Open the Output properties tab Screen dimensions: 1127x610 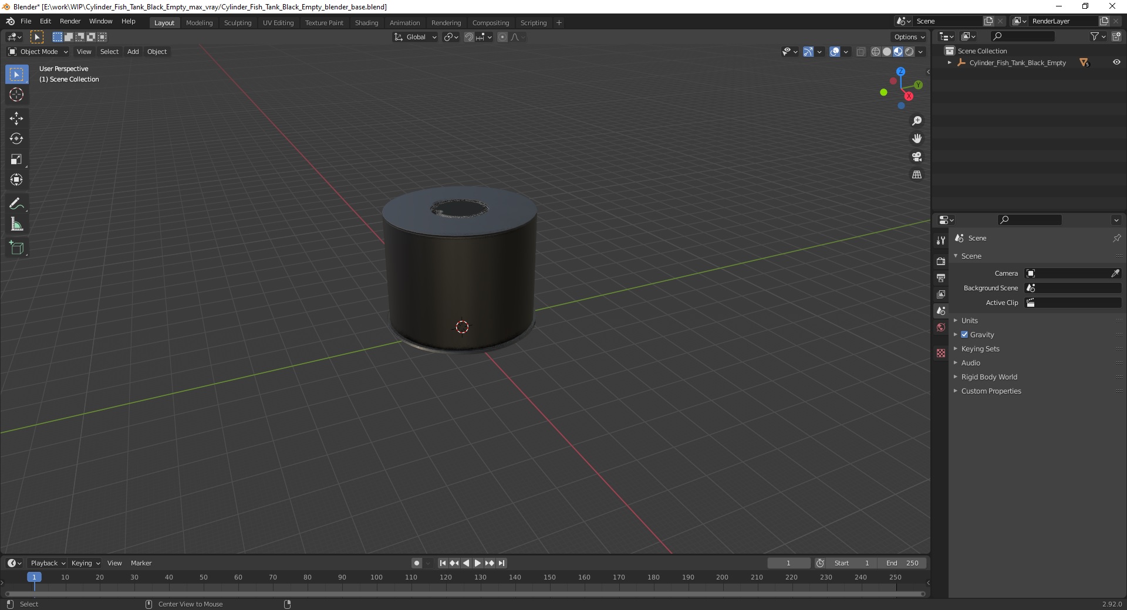point(941,277)
